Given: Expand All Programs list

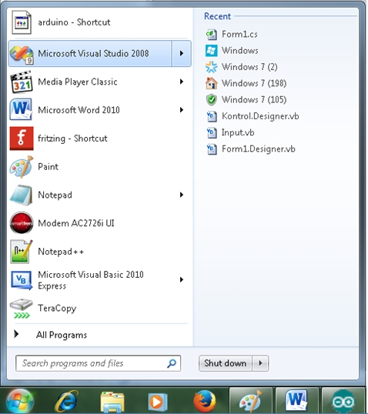Looking at the screenshot, I should [16, 334].
